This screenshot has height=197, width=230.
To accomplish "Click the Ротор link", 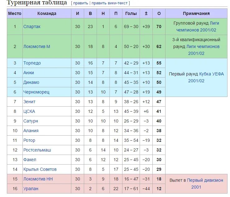I will pyautogui.click(x=29, y=140).
